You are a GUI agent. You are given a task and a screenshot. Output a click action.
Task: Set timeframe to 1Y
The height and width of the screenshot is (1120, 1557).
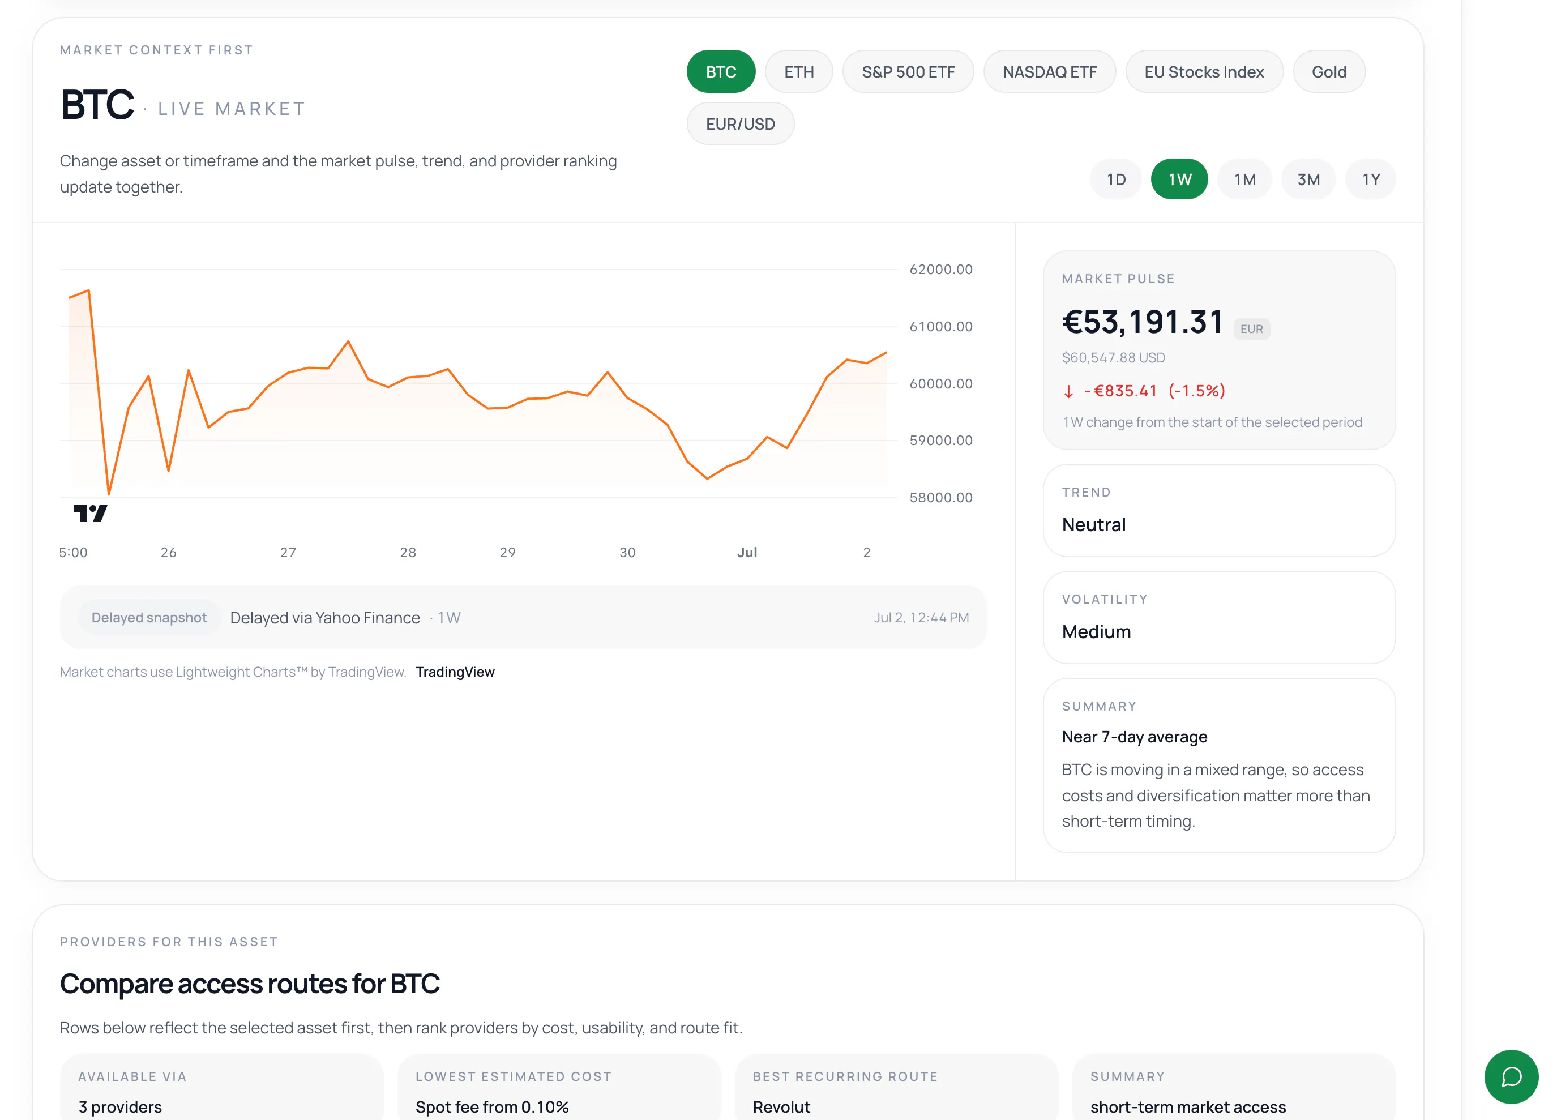1371,179
